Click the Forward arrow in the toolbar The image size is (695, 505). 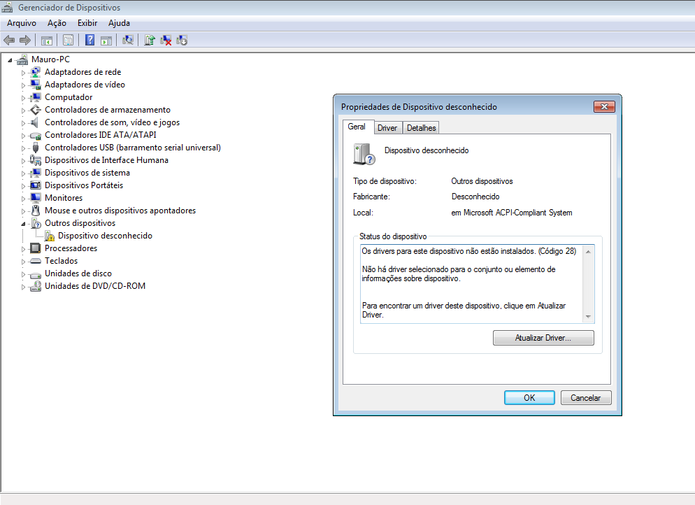coord(25,41)
